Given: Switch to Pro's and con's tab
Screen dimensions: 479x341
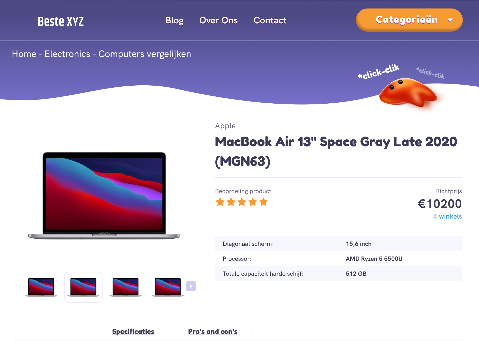Looking at the screenshot, I should (x=213, y=331).
